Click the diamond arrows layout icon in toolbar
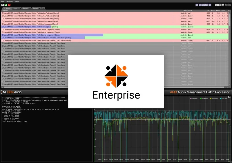 pos(216,5)
